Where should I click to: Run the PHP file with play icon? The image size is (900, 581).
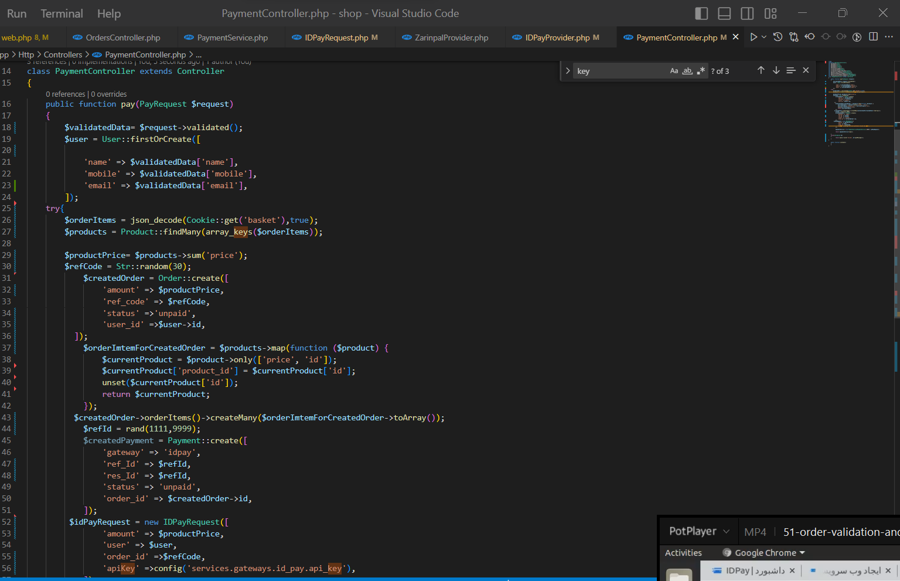(754, 37)
